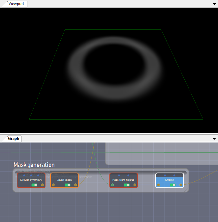The height and width of the screenshot is (222, 218).
Task: Click green input port of Mask from heights
Action: pyautogui.click(x=112, y=185)
